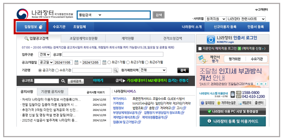Click the 공고번호 input field
This screenshot has height=140, width=283.
click(47, 81)
